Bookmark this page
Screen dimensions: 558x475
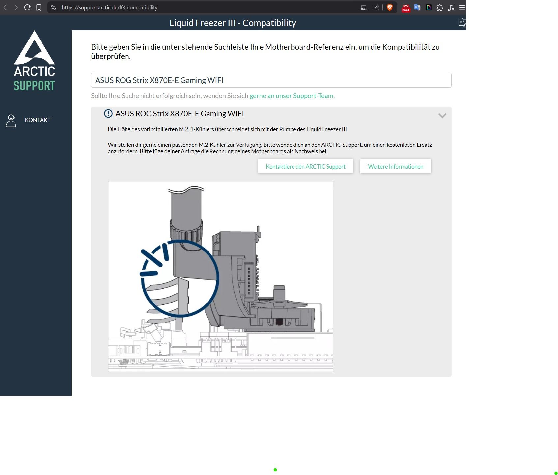pos(39,7)
